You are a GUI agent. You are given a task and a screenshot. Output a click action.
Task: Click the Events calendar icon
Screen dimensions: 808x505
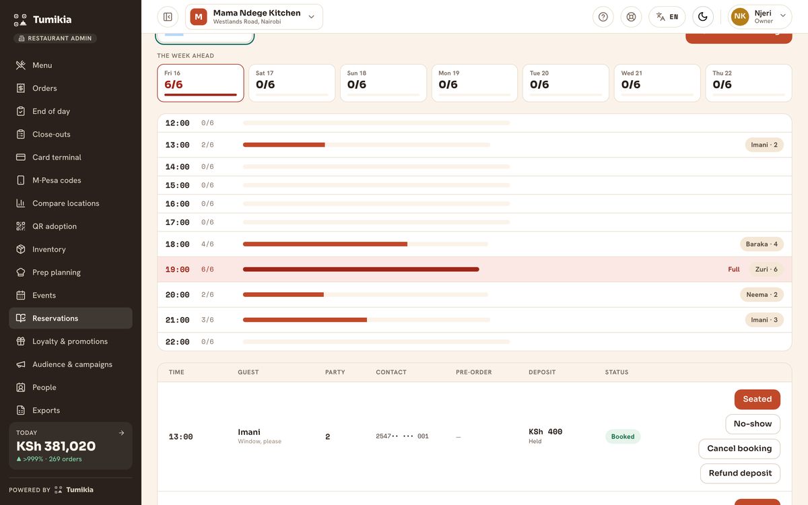(x=21, y=295)
